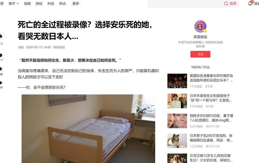Open article about 西班牙夫妇骑行印度
The image size is (259, 163).
(x=211, y=118)
